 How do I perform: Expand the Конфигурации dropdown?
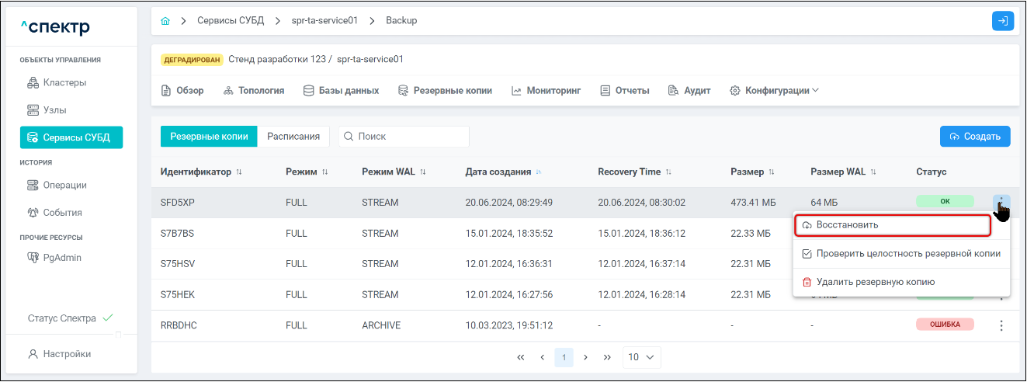tap(775, 91)
